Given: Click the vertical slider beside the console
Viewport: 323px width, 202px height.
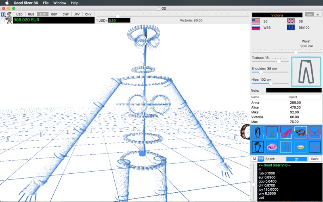Looking at the screenshot, I should [x=254, y=185].
